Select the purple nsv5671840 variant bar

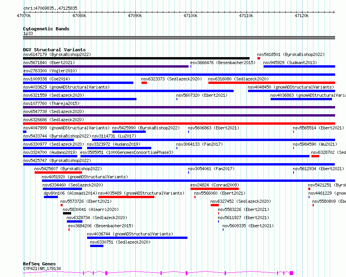point(106,66)
